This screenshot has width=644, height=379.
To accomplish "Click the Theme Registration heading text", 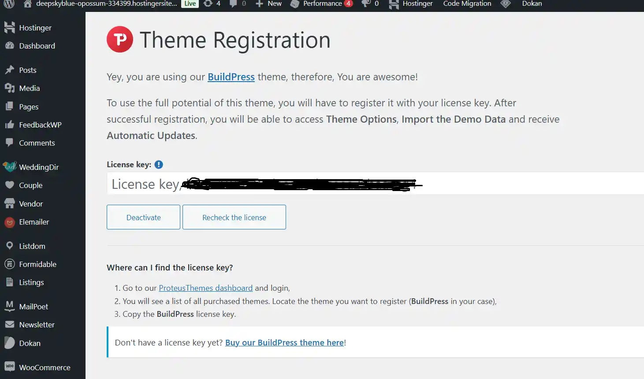I will tap(235, 40).
